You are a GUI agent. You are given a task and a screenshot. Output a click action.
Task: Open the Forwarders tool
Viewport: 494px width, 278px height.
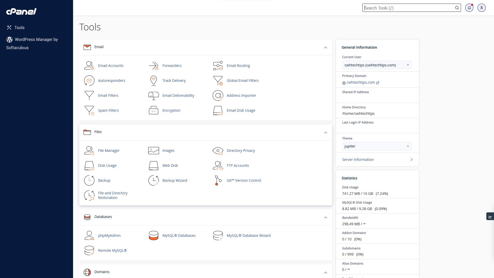(172, 66)
